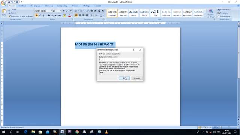Click the bullet list icon
Viewport: 240px width, 135px height.
point(76,11)
